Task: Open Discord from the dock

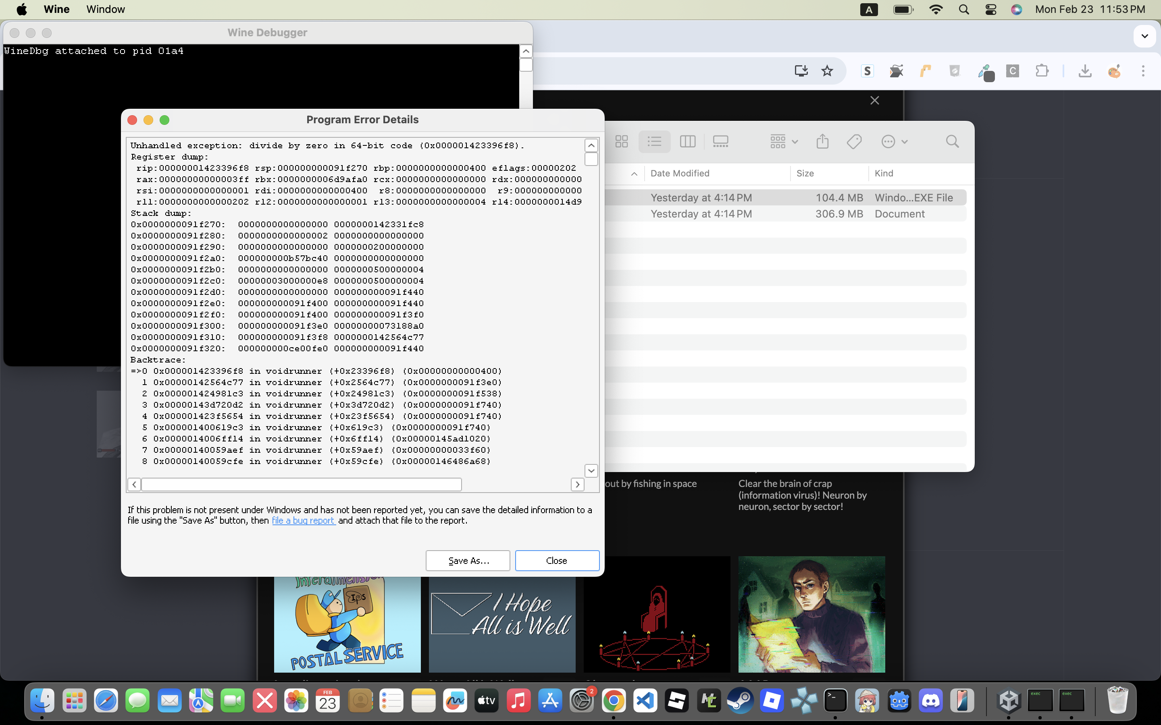Action: click(x=931, y=701)
